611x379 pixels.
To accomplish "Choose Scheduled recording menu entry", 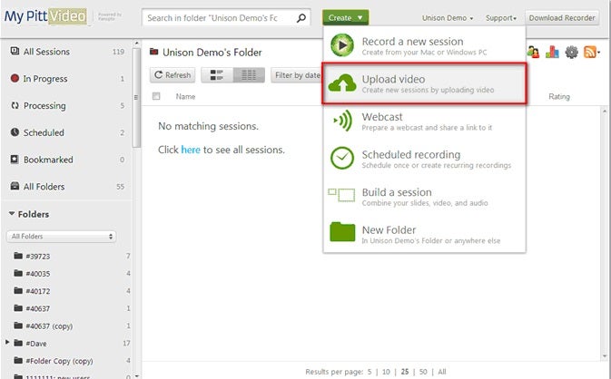I will click(x=424, y=159).
